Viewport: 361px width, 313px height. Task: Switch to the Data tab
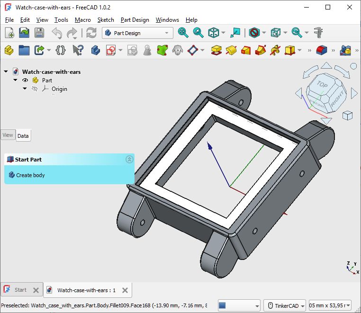tap(23, 136)
